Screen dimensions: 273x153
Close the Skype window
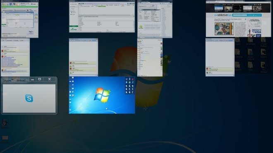click(50, 79)
